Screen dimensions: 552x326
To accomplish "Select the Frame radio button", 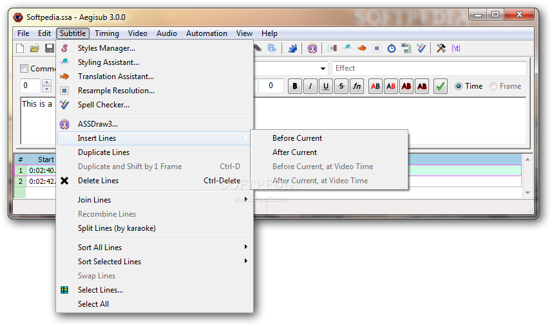I will [x=493, y=86].
